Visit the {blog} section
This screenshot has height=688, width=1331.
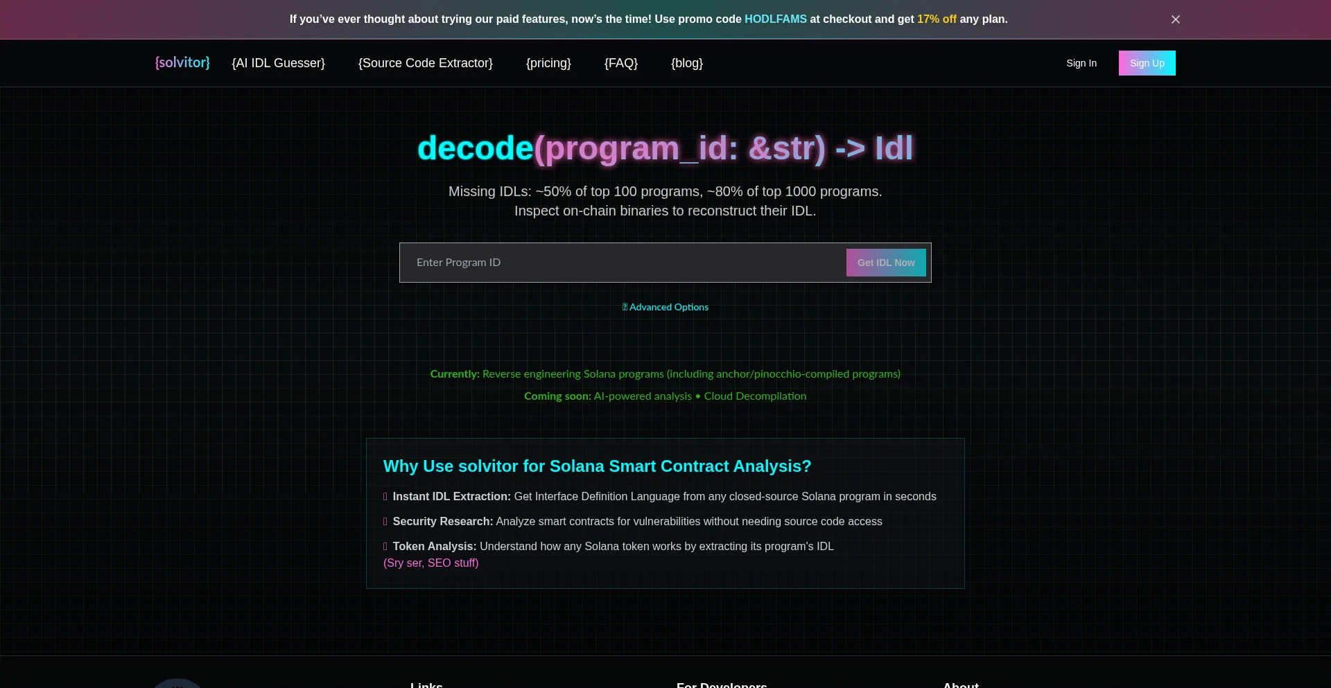point(686,63)
